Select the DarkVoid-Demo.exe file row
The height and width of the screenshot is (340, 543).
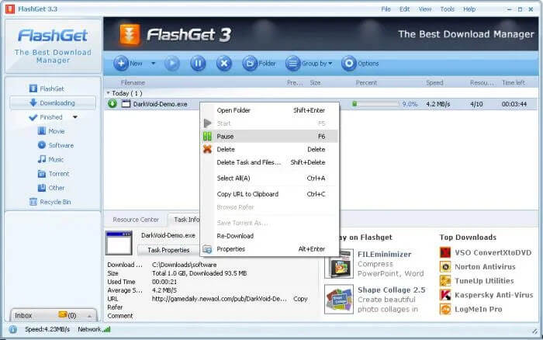pos(320,103)
